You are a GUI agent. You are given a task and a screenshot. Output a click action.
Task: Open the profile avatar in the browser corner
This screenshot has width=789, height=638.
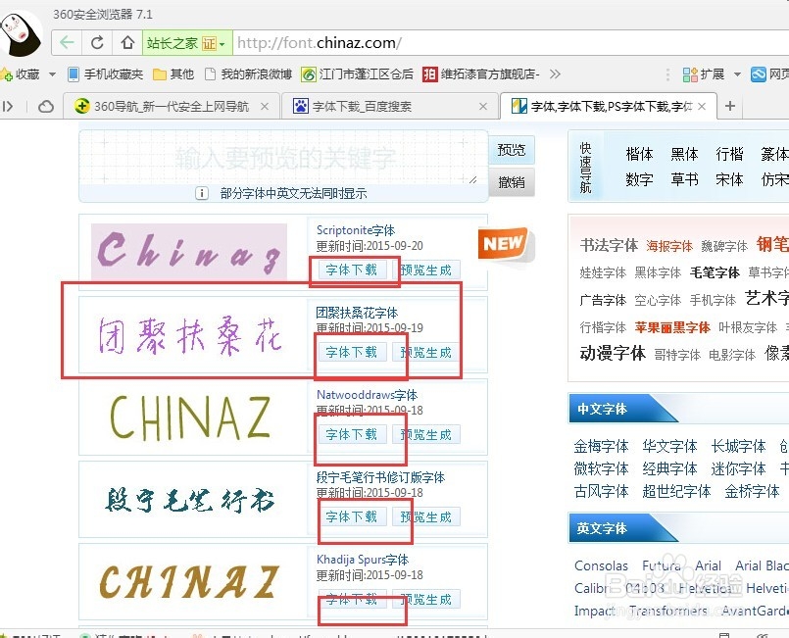pyautogui.click(x=21, y=33)
